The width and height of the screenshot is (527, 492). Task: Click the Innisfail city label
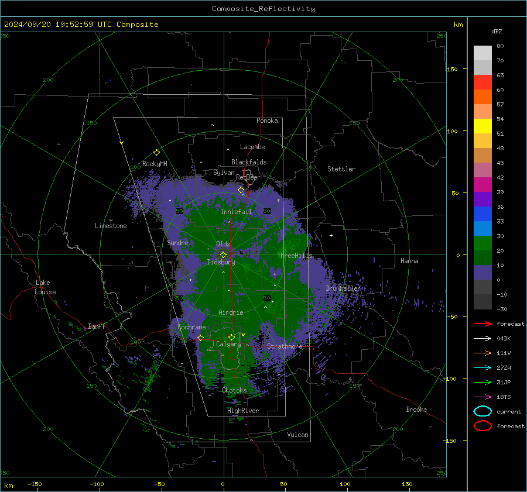click(236, 212)
